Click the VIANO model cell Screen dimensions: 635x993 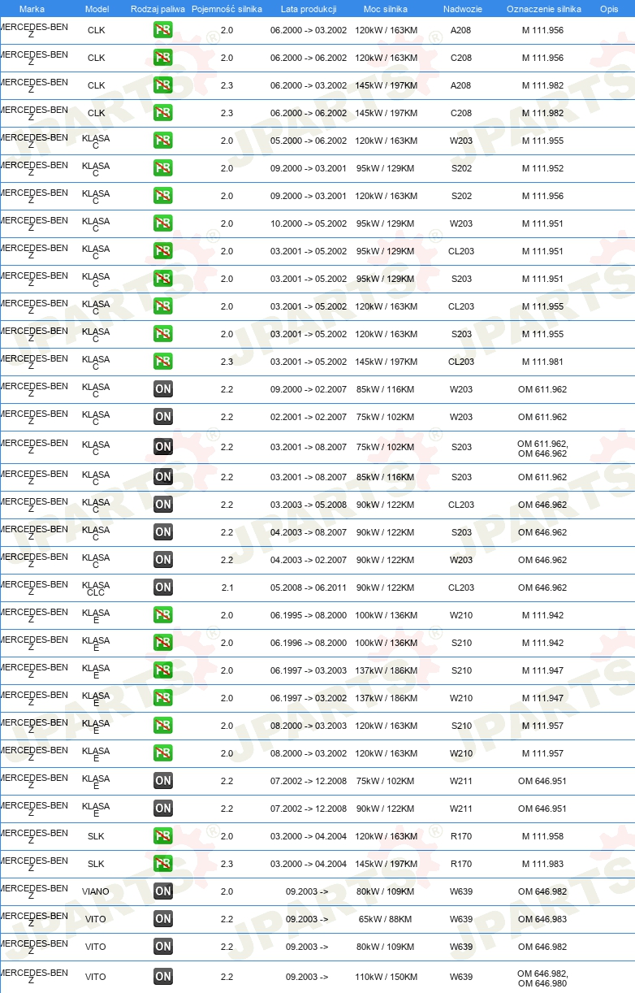point(96,891)
